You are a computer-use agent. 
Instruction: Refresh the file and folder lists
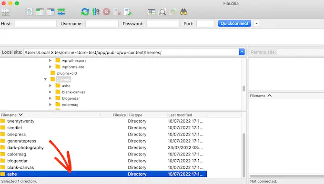pyautogui.click(x=85, y=12)
